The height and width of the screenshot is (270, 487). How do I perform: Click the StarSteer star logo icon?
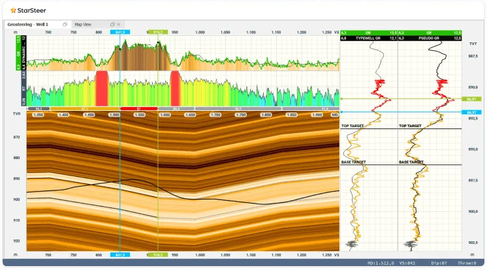click(13, 10)
